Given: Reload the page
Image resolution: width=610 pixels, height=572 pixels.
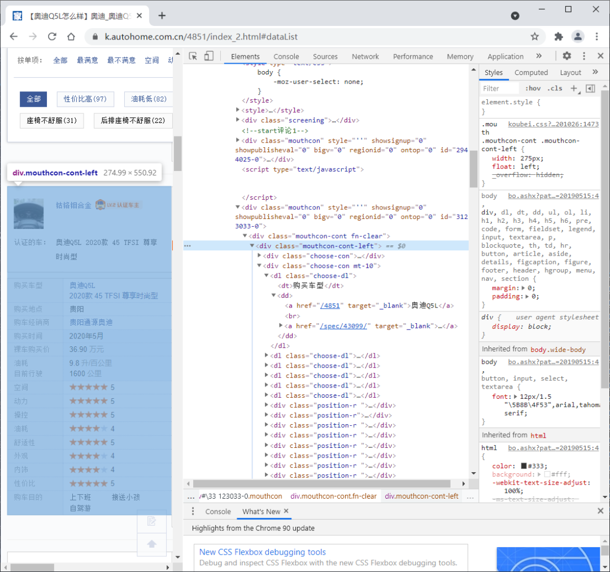Looking at the screenshot, I should point(52,37).
